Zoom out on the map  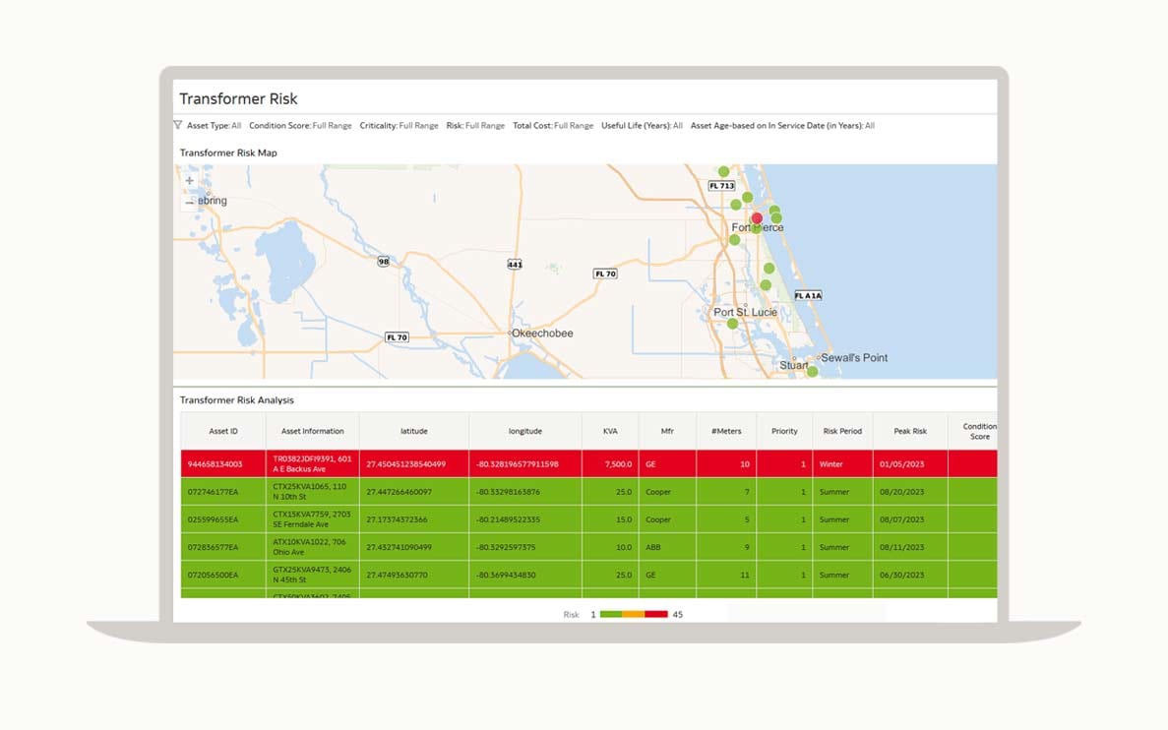click(190, 203)
